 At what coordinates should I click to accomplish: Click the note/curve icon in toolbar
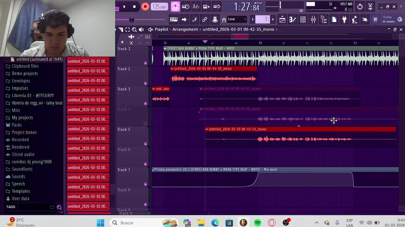(194, 20)
